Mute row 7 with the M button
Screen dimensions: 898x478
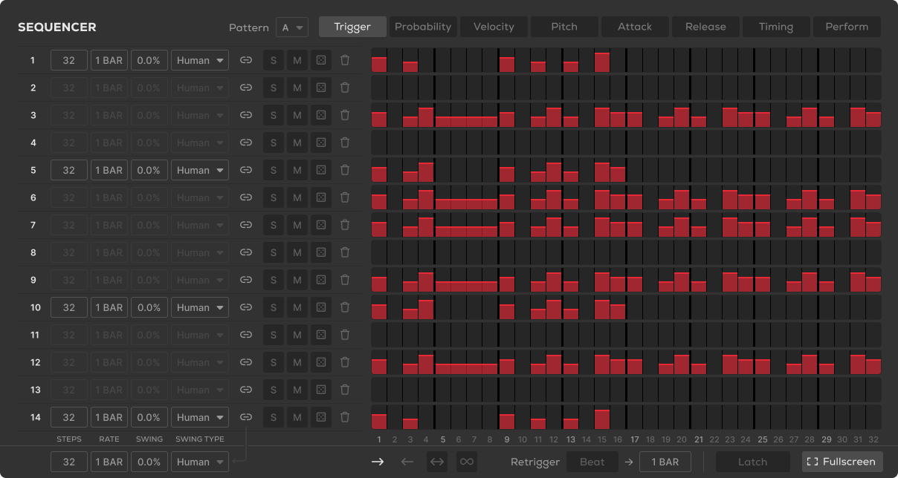(297, 225)
